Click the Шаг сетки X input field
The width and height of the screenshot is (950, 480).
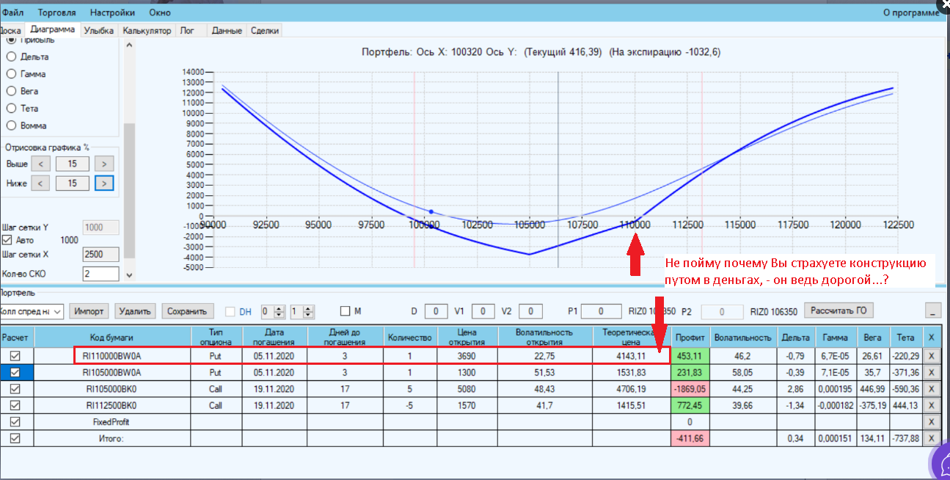pyautogui.click(x=101, y=255)
